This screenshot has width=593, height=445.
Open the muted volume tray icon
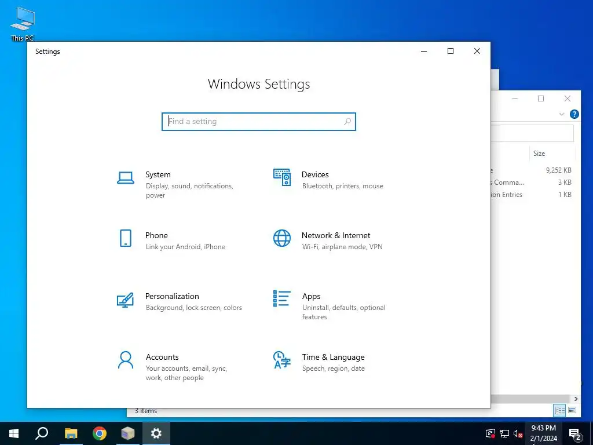point(518,434)
